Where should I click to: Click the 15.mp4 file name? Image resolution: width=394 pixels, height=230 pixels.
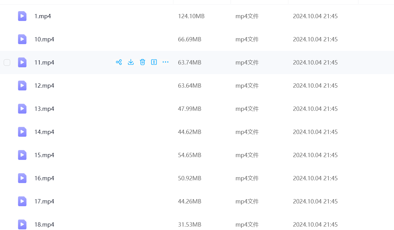44,155
